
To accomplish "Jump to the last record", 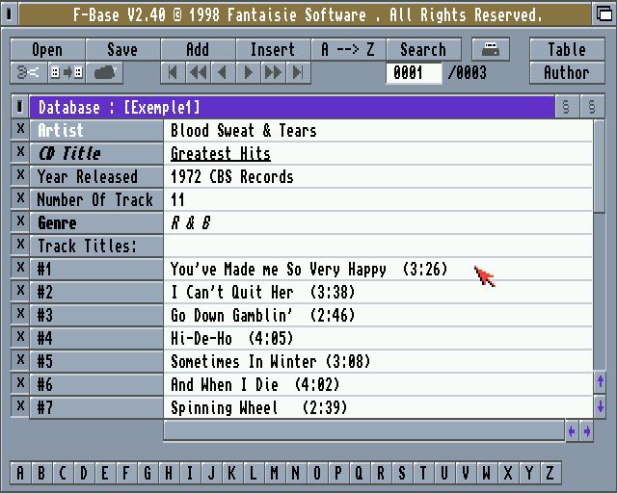I will point(298,73).
